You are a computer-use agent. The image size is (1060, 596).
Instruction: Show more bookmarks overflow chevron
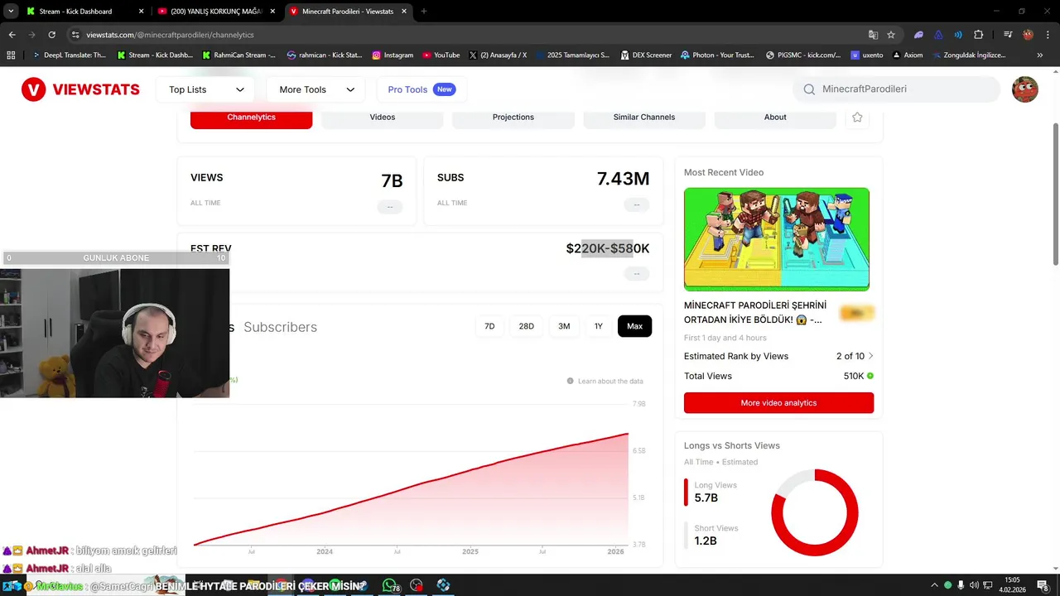[1040, 55]
